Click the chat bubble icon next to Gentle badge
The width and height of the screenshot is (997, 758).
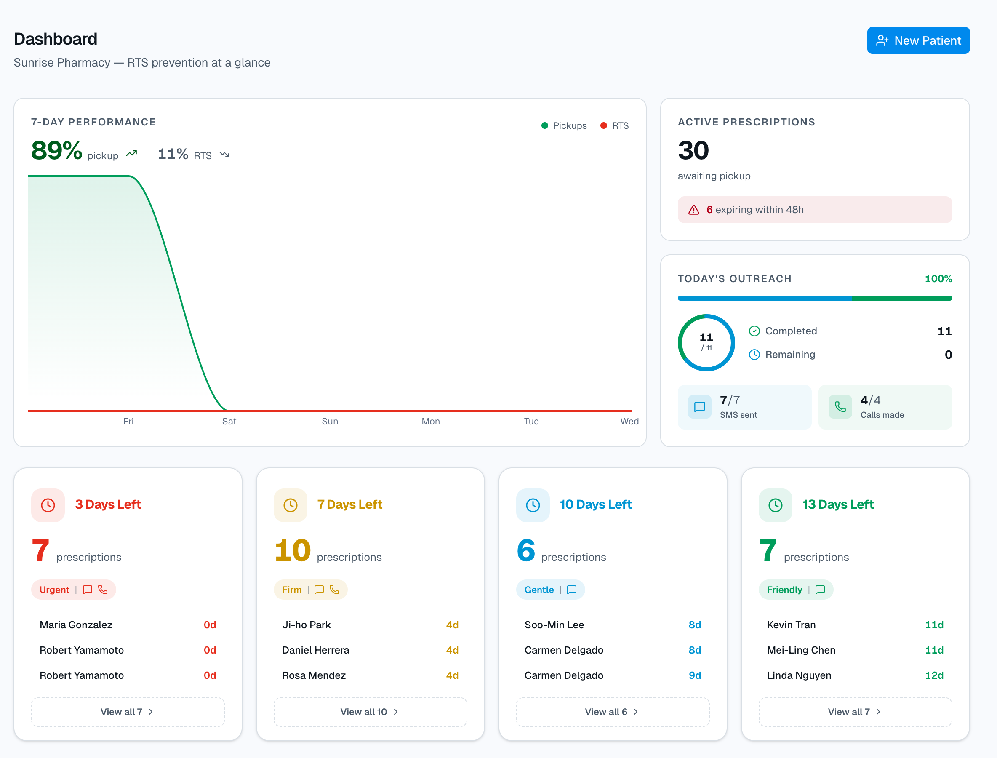572,590
